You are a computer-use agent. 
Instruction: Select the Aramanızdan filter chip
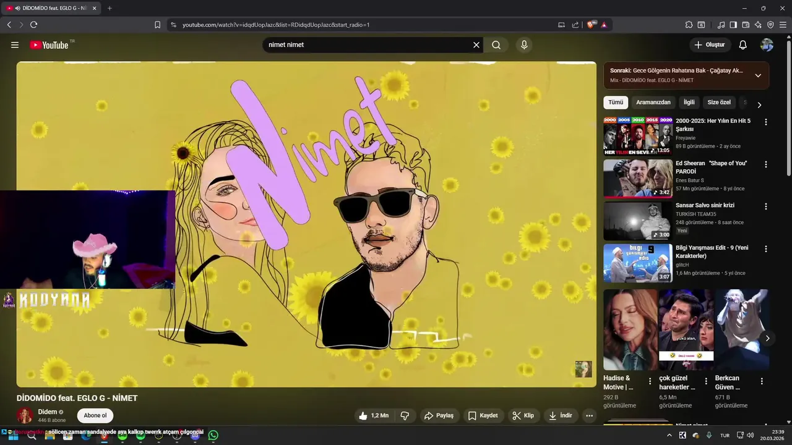(653, 103)
